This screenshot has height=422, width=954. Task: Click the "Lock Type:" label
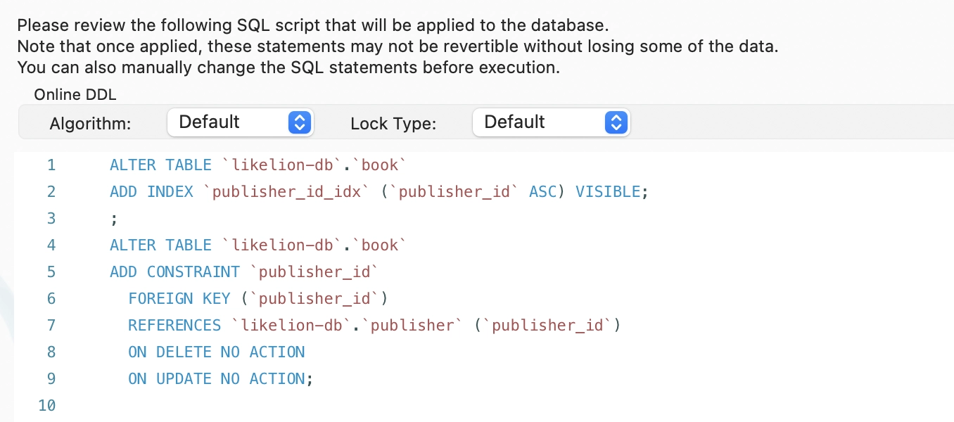tap(393, 124)
